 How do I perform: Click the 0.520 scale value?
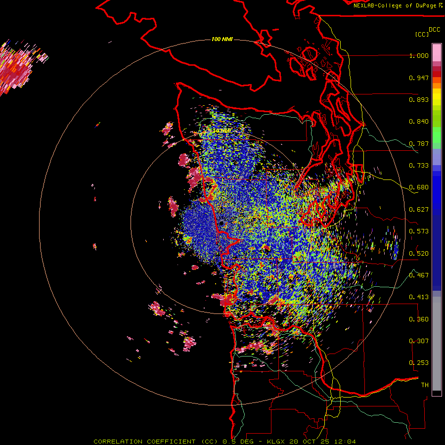point(419,253)
